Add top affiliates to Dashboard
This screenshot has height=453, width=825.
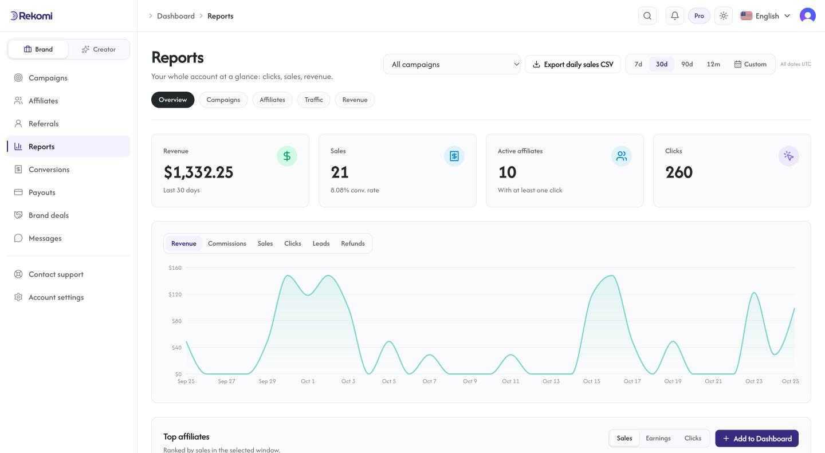[x=757, y=439]
